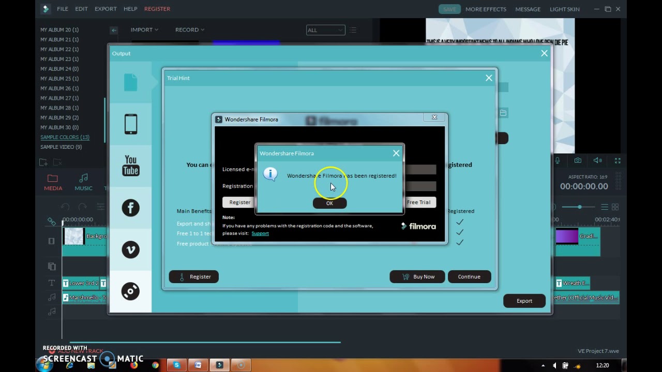This screenshot has width=662, height=372.
Task: Open the EDIT menu
Action: [x=81, y=9]
